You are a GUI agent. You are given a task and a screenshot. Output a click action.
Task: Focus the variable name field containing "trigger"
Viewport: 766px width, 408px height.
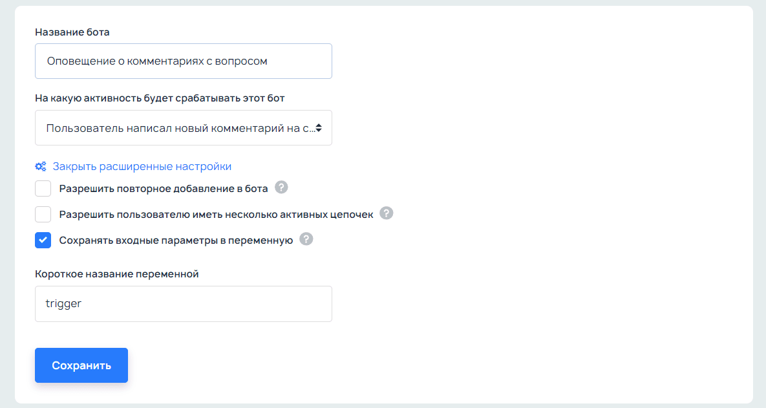[183, 304]
